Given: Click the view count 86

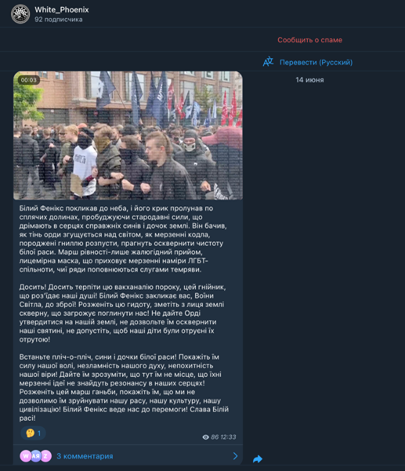Looking at the screenshot, I should click(215, 437).
